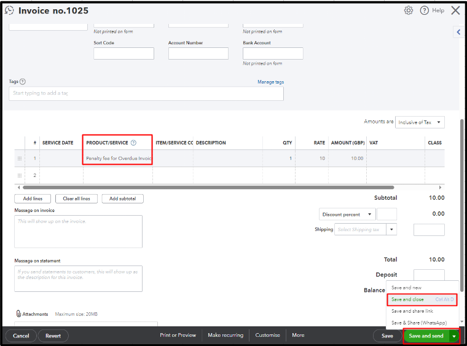Click the line items horizontal scrollbar
This screenshot has height=346, width=467.
208,187
